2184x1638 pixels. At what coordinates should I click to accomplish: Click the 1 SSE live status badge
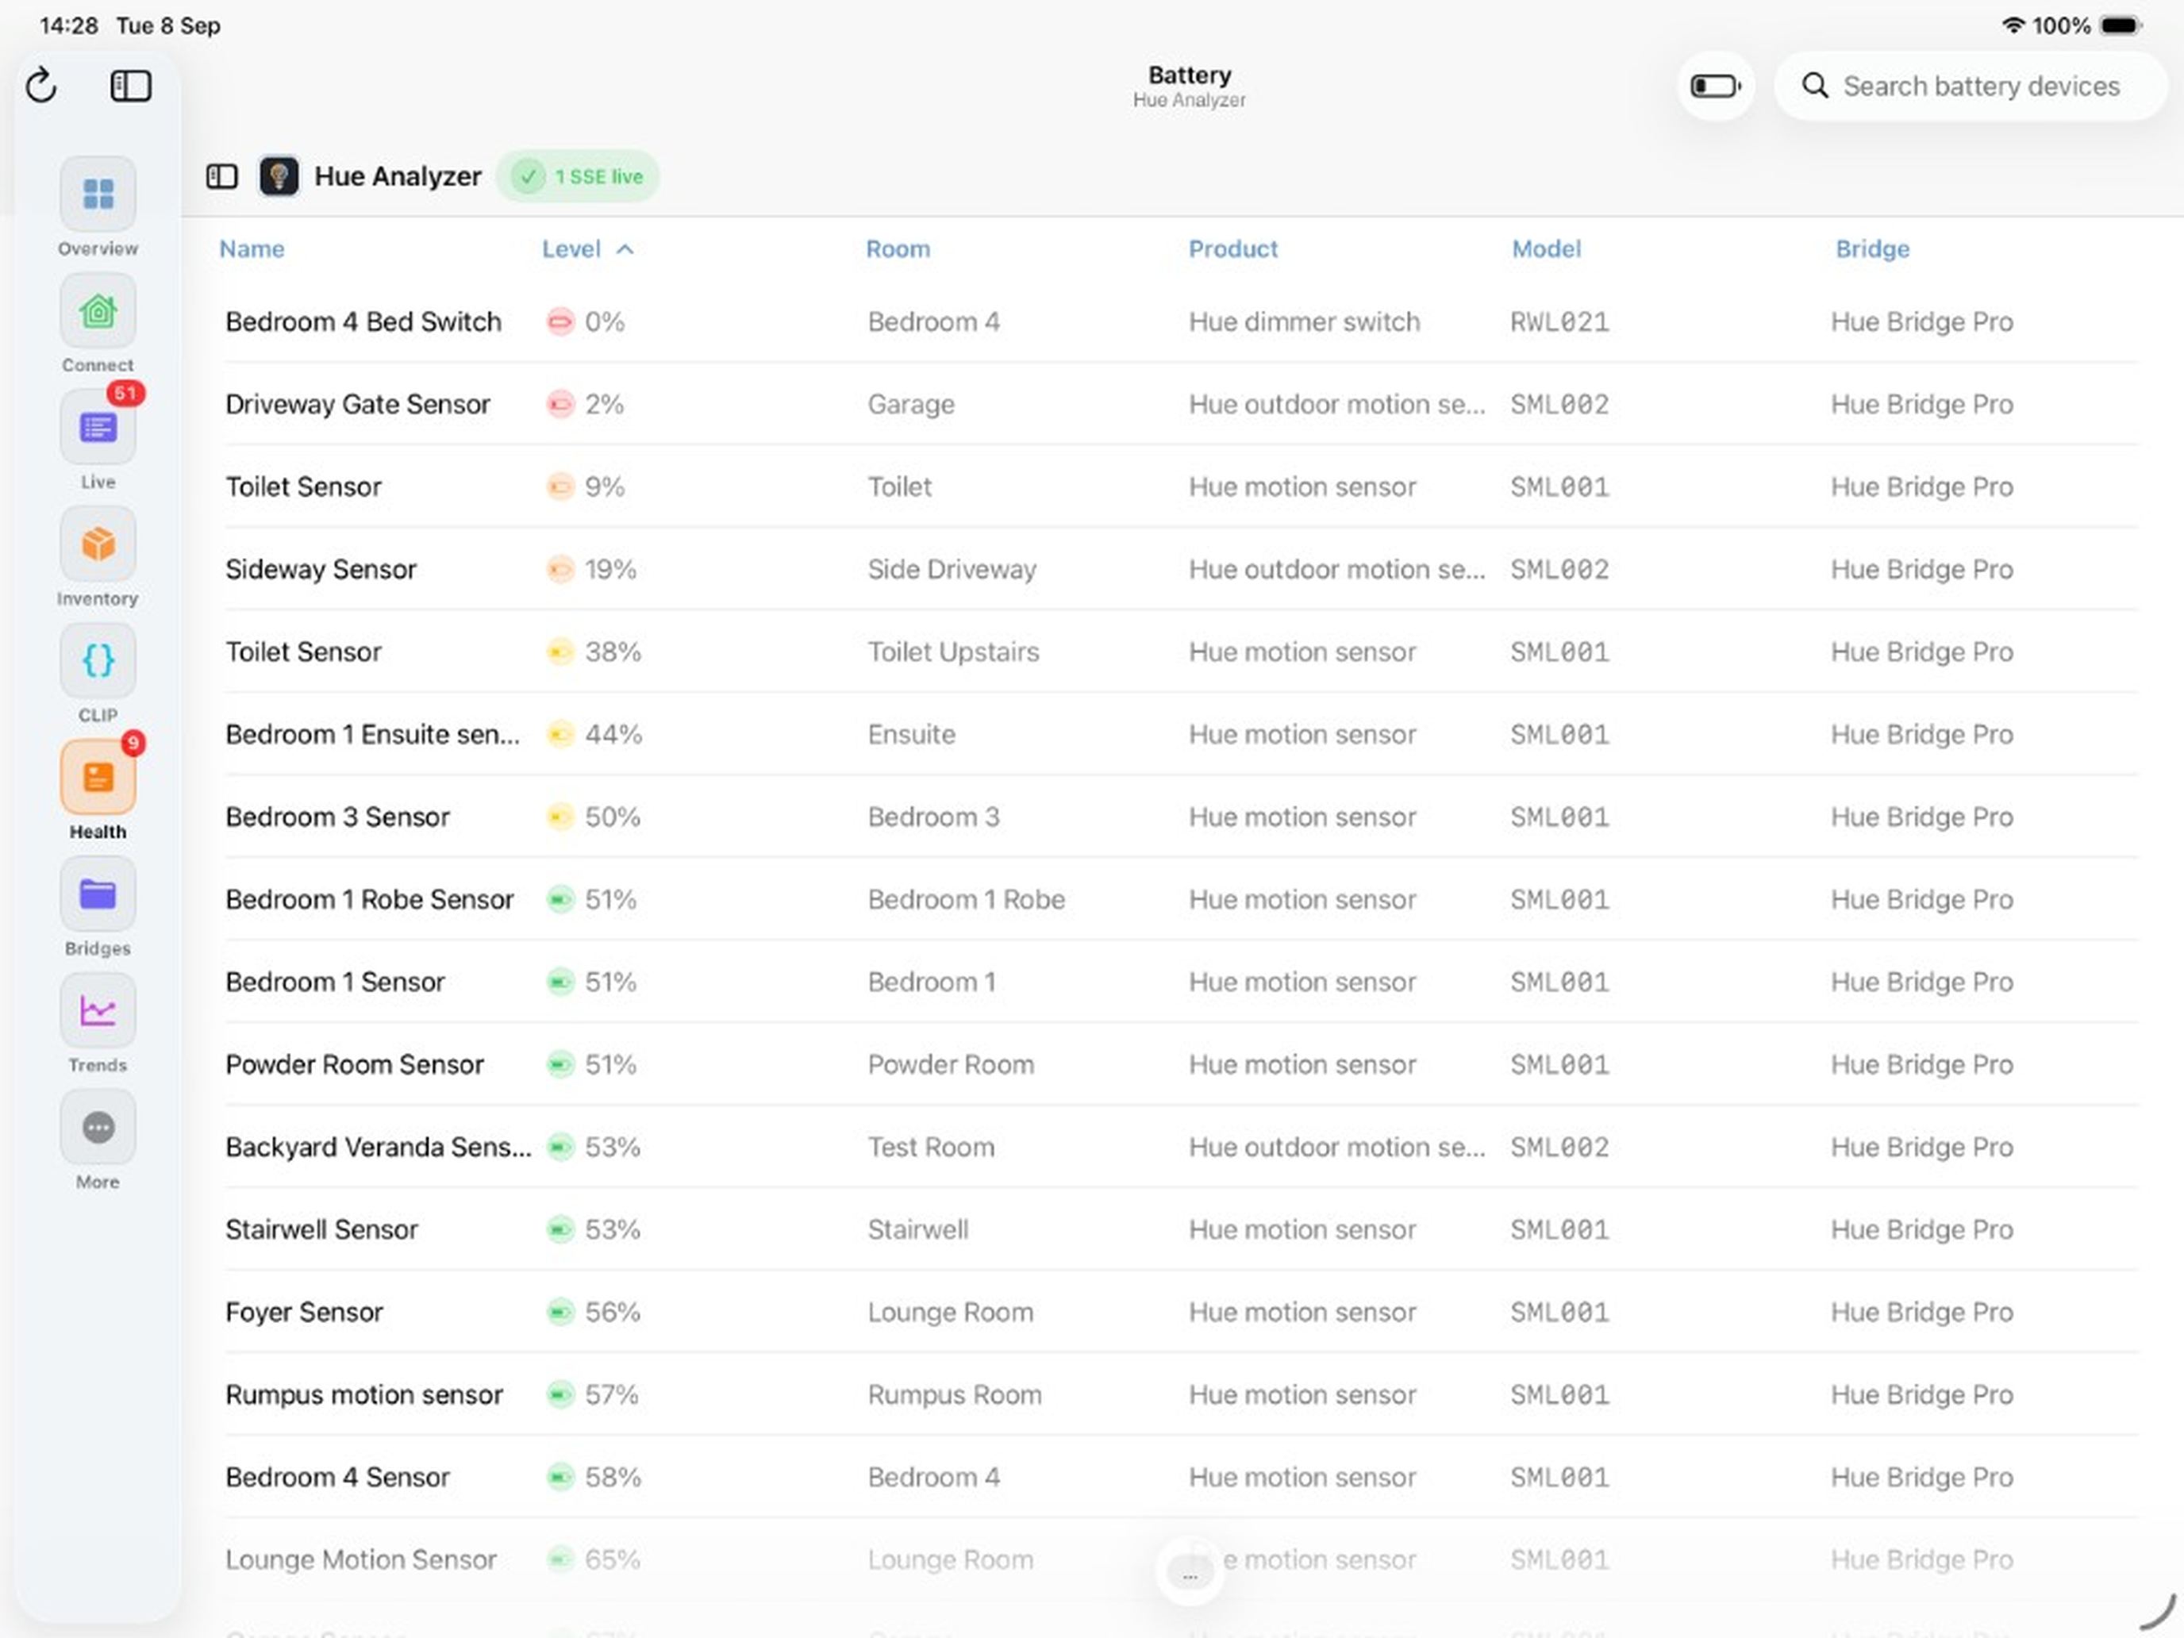pos(579,177)
